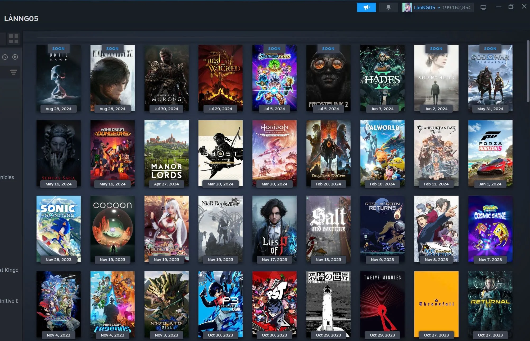Image resolution: width=530 pixels, height=341 pixels.
Task: Select Dragon's Dogma cover
Action: pyautogui.click(x=328, y=153)
